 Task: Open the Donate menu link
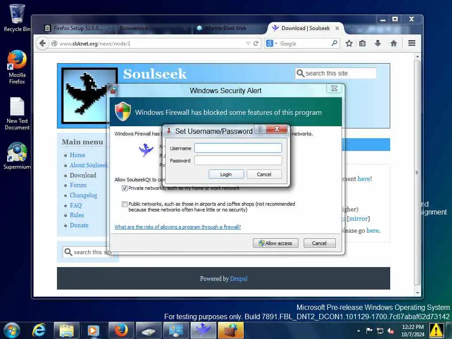coord(79,225)
